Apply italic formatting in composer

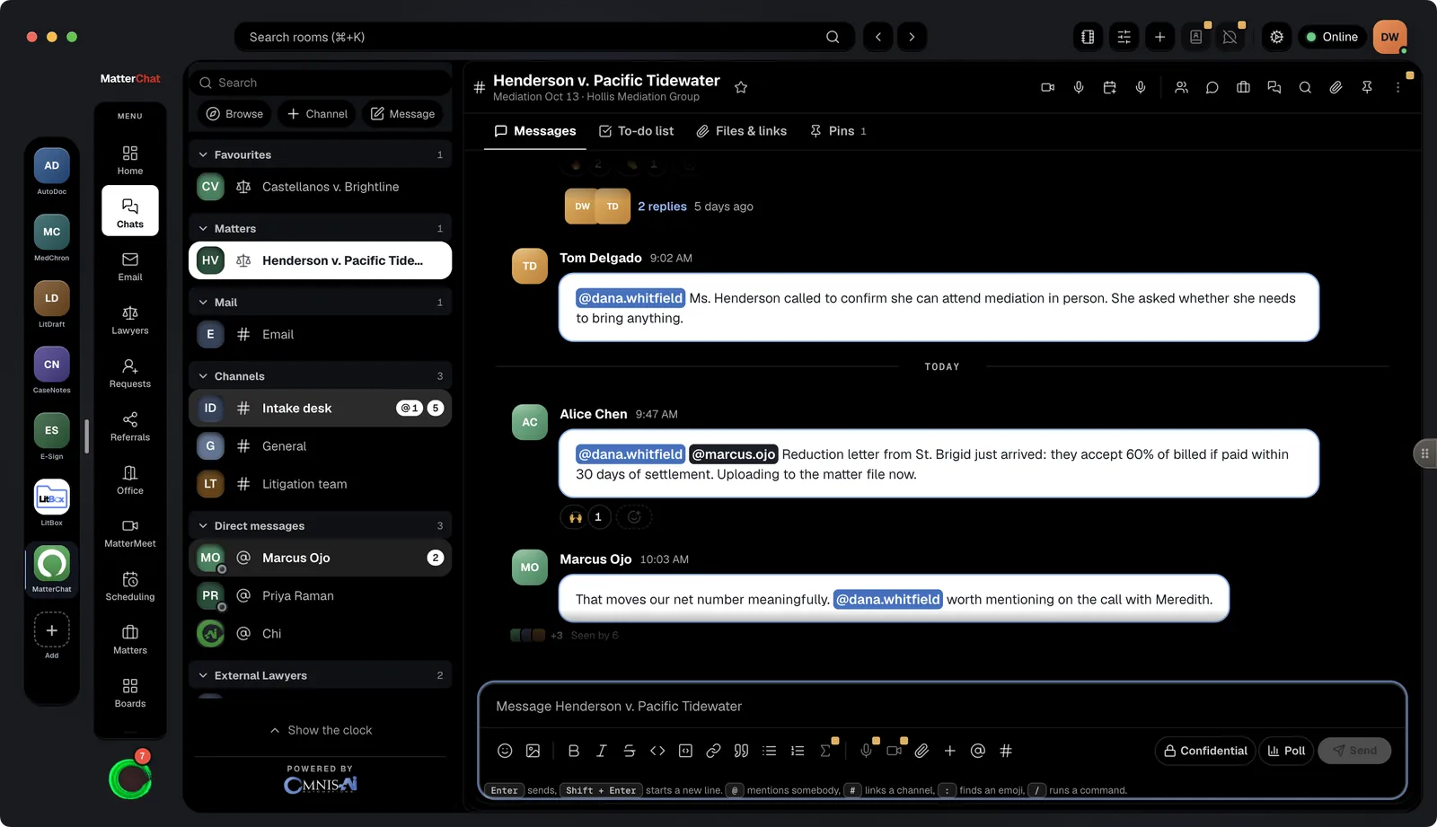click(x=602, y=751)
